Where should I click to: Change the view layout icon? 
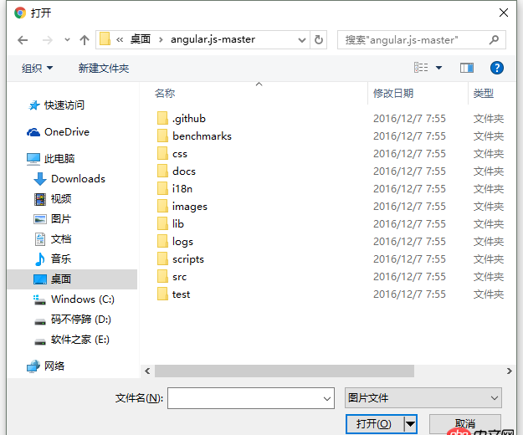click(x=421, y=68)
